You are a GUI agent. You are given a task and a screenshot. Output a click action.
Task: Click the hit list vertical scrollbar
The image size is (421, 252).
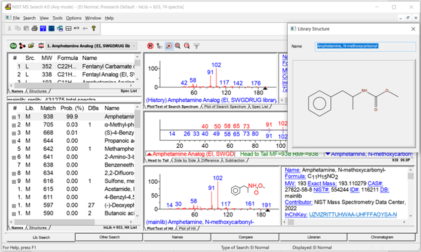pyautogui.click(x=137, y=161)
